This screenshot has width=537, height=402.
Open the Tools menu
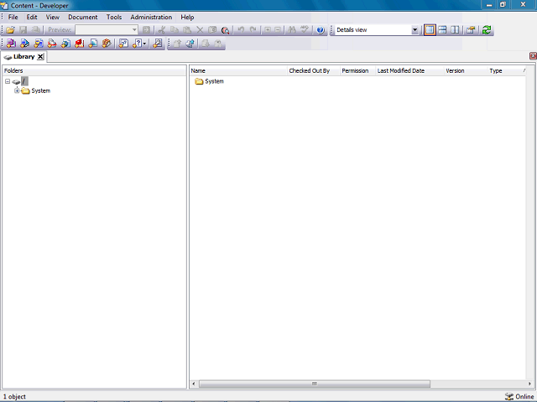click(x=114, y=17)
